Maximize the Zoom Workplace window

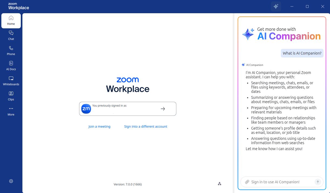point(307,6)
